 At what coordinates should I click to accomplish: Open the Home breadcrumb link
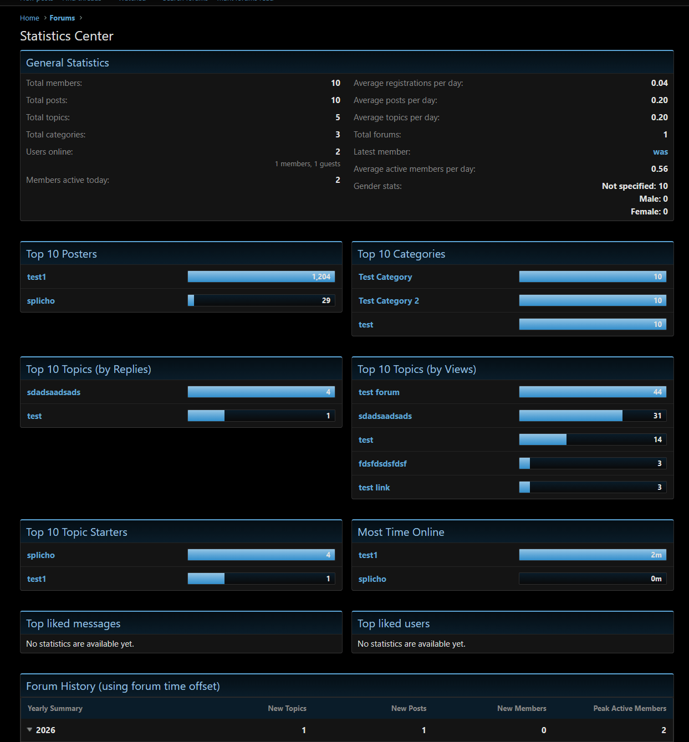point(29,18)
